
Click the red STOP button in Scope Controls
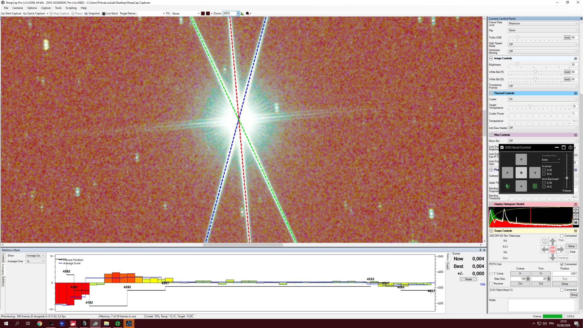(x=553, y=249)
